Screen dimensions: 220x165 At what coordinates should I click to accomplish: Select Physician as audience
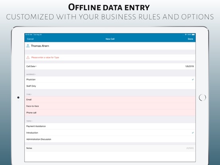pyautogui.click(x=110, y=80)
